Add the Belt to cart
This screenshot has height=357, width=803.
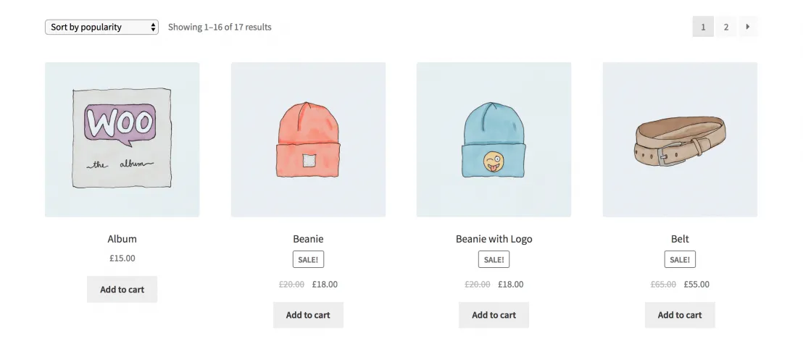click(680, 315)
